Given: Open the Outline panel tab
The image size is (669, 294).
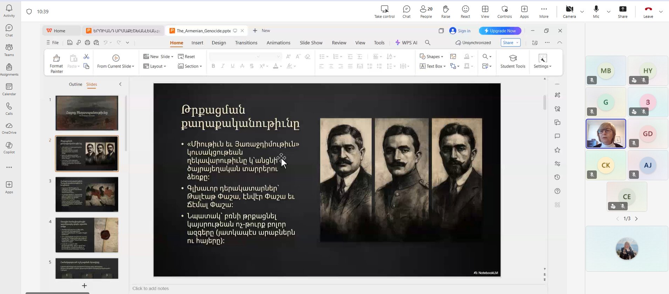Looking at the screenshot, I should coord(75,84).
